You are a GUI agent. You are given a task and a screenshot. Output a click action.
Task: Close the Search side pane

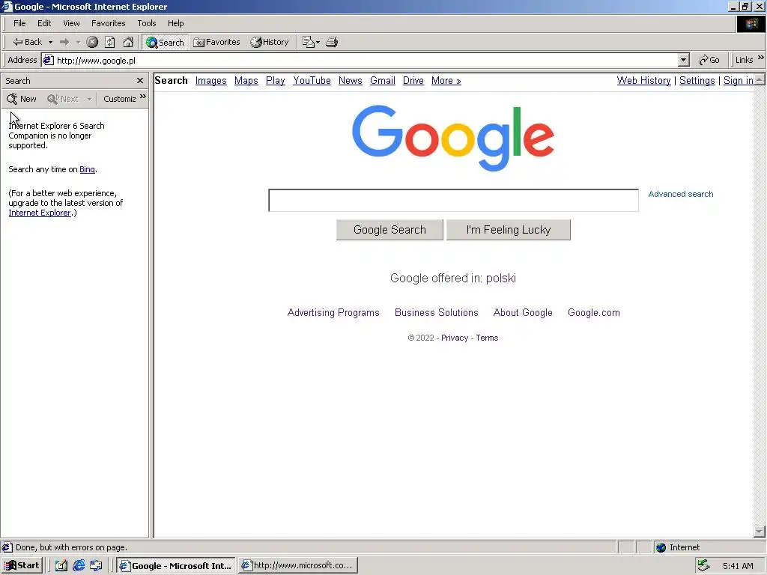tap(140, 81)
